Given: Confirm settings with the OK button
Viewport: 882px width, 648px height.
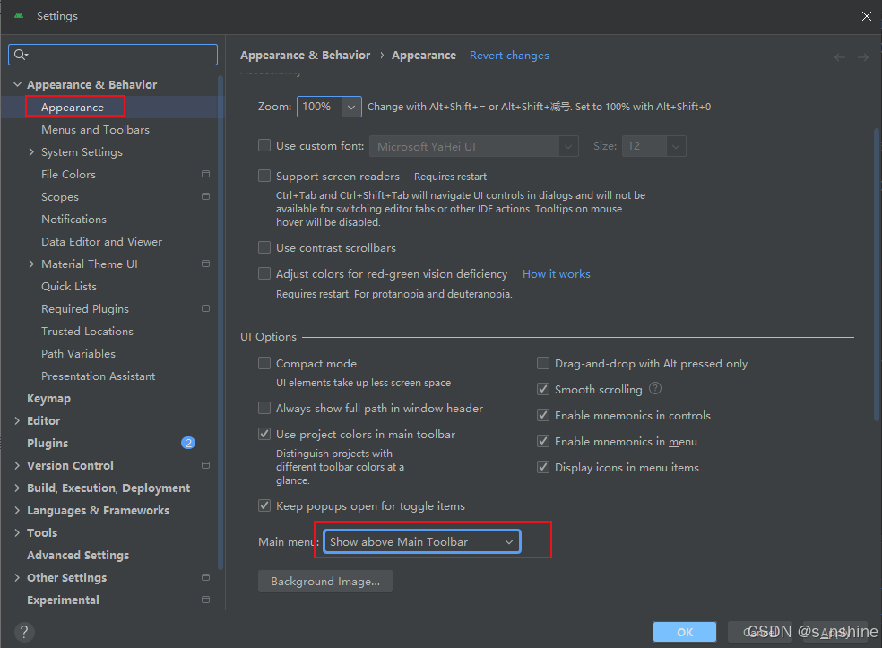Looking at the screenshot, I should point(685,632).
